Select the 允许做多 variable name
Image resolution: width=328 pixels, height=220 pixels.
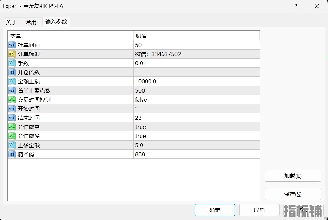coord(29,136)
